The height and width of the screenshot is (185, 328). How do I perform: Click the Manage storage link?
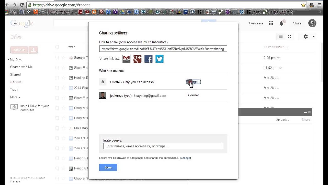pyautogui.click(x=15, y=182)
